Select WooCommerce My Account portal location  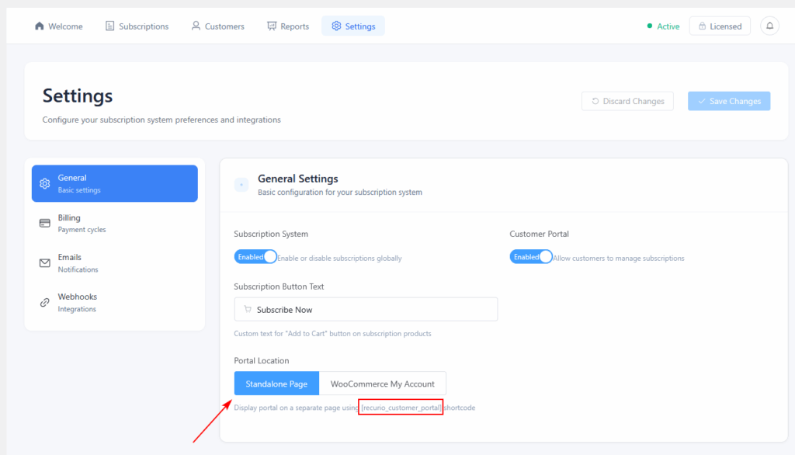click(x=383, y=384)
